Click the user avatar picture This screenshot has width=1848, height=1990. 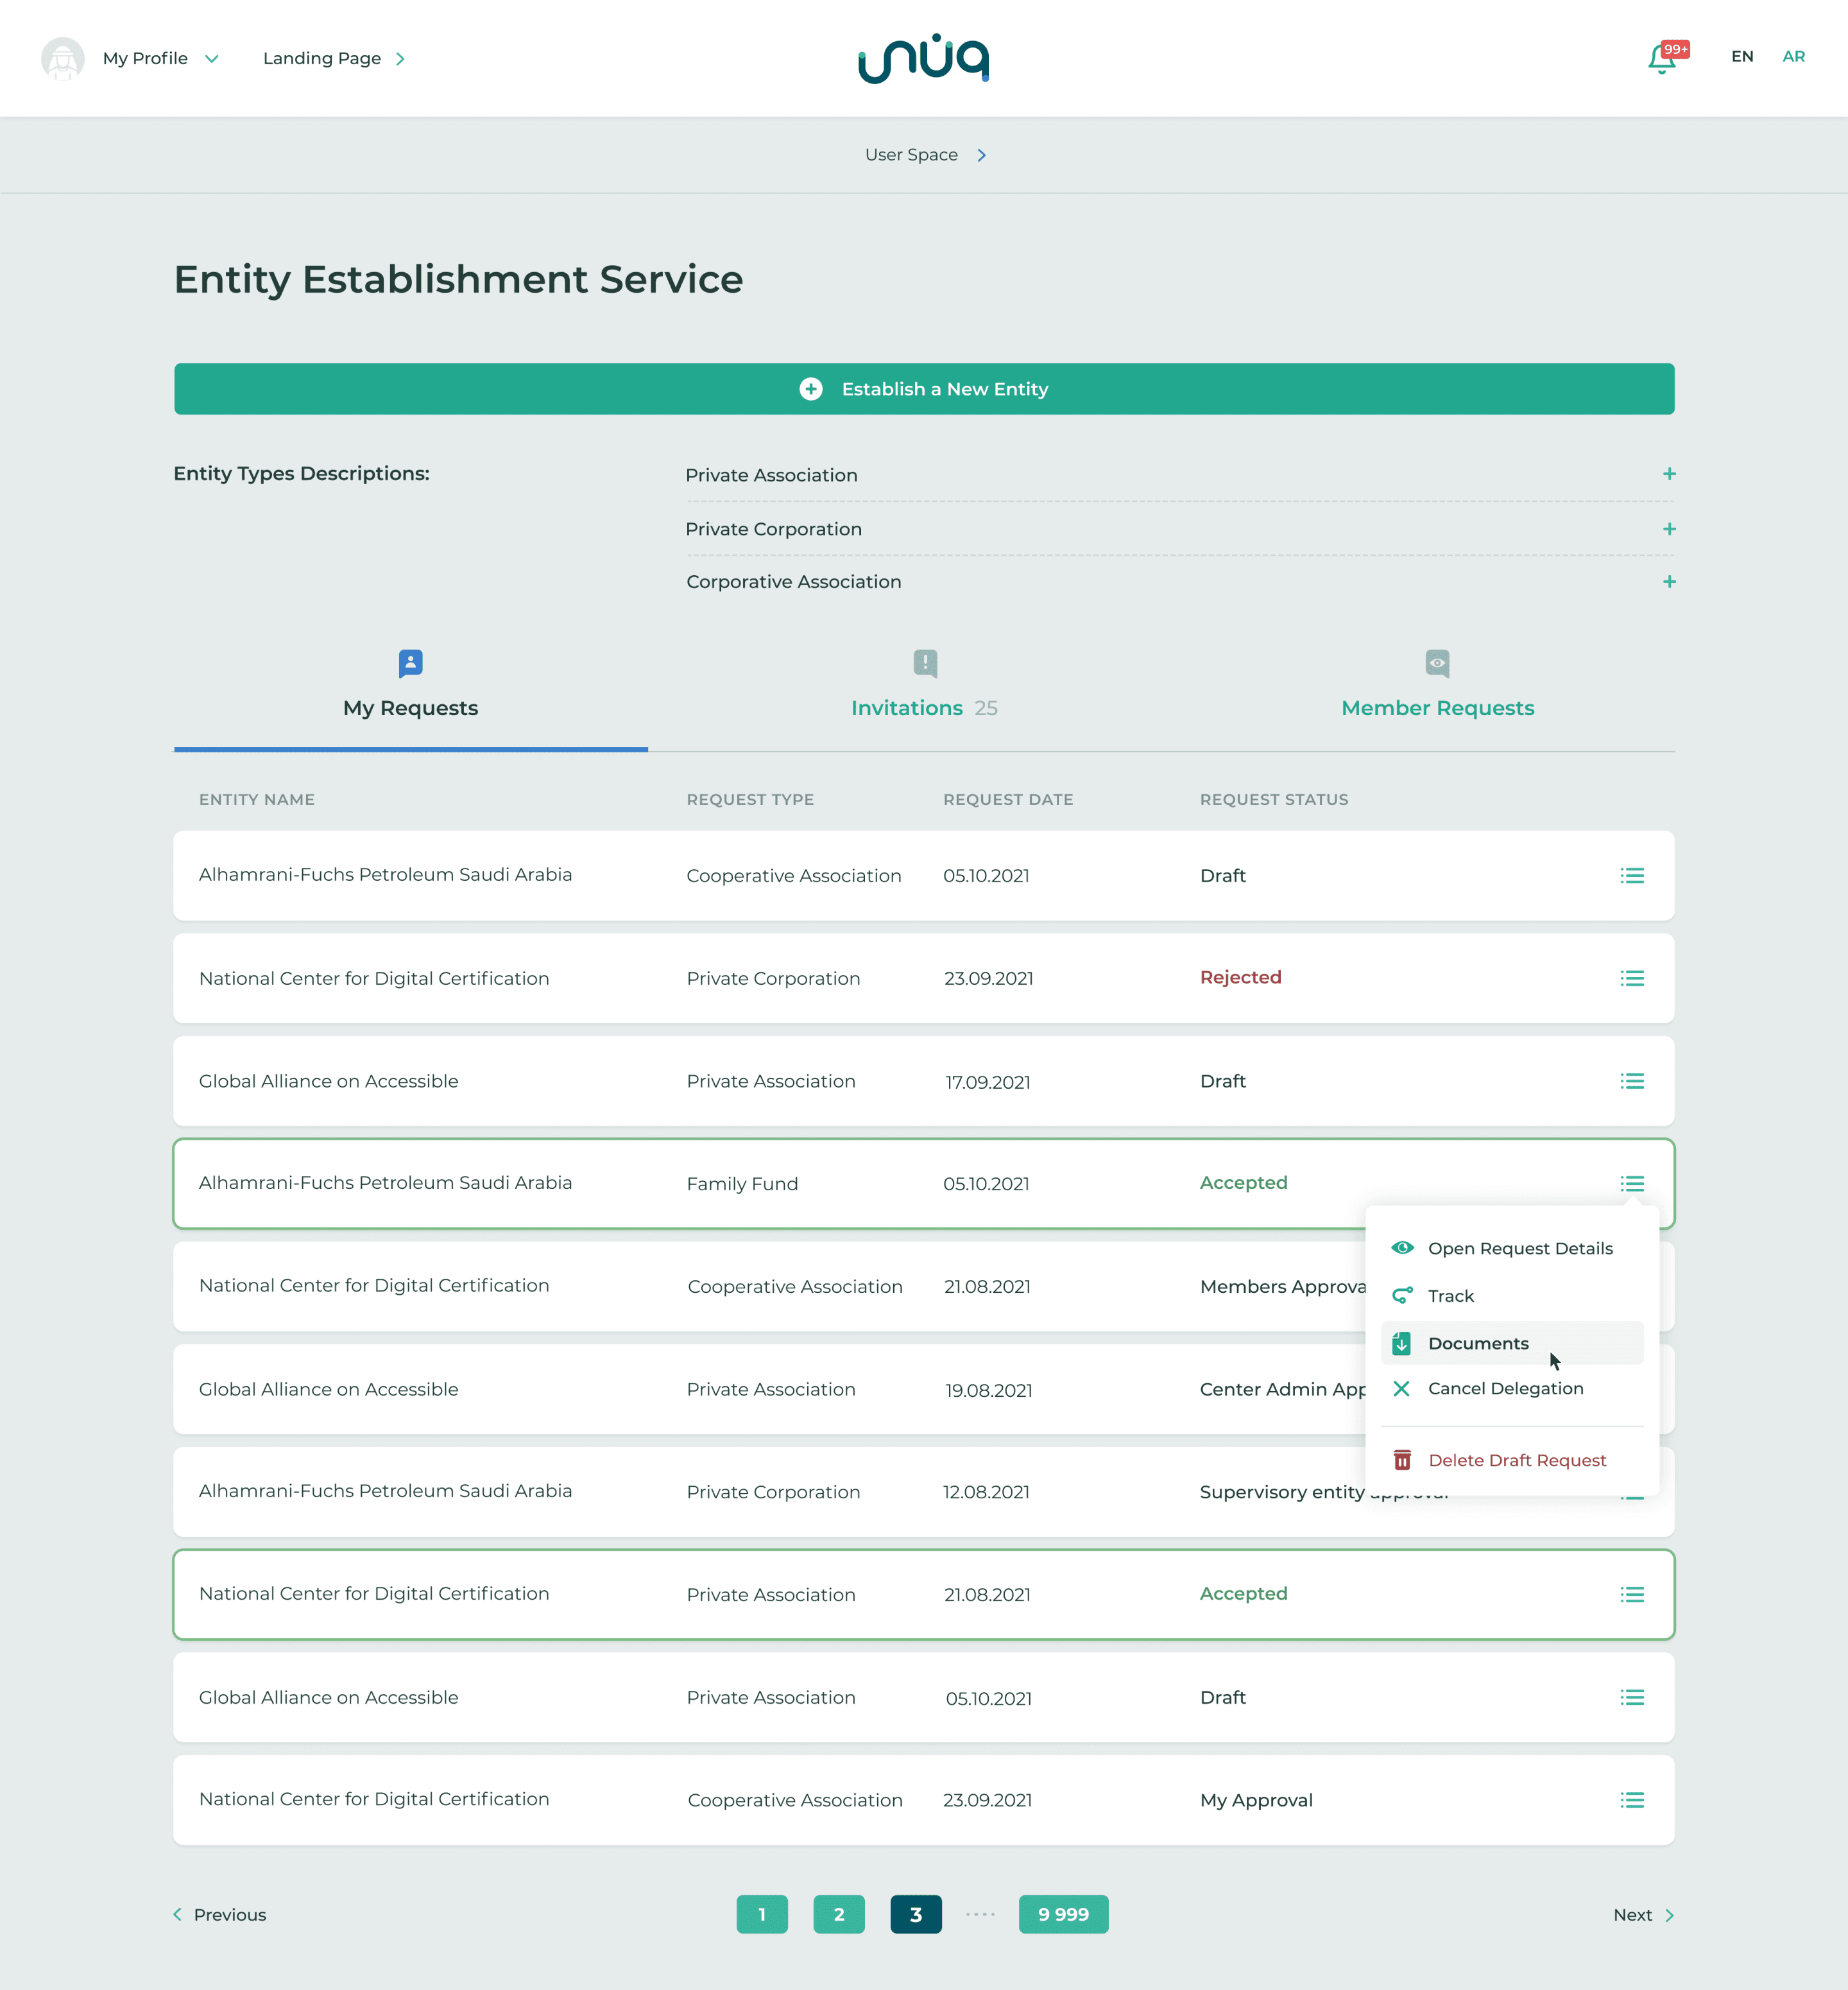(x=62, y=58)
